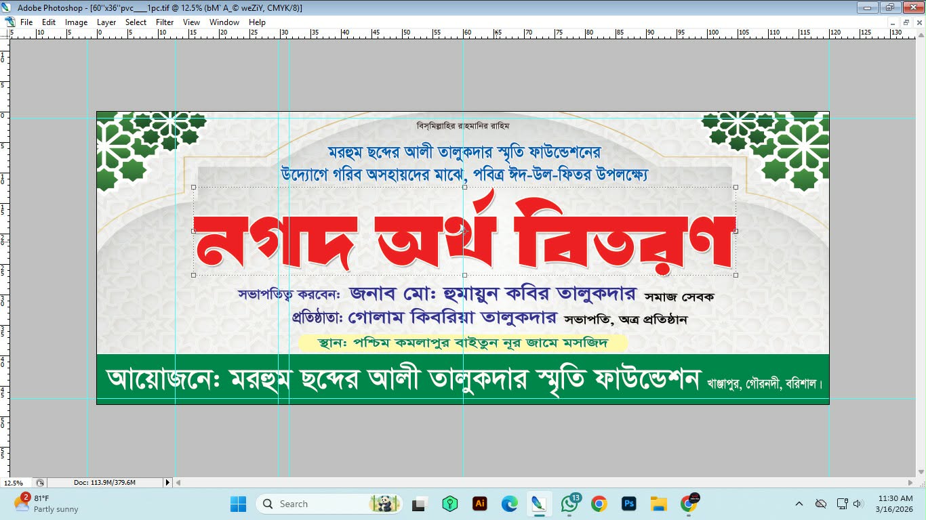Click the status bar preview icon beside zoom
Screen dimensions: 926x520
tap(40, 483)
